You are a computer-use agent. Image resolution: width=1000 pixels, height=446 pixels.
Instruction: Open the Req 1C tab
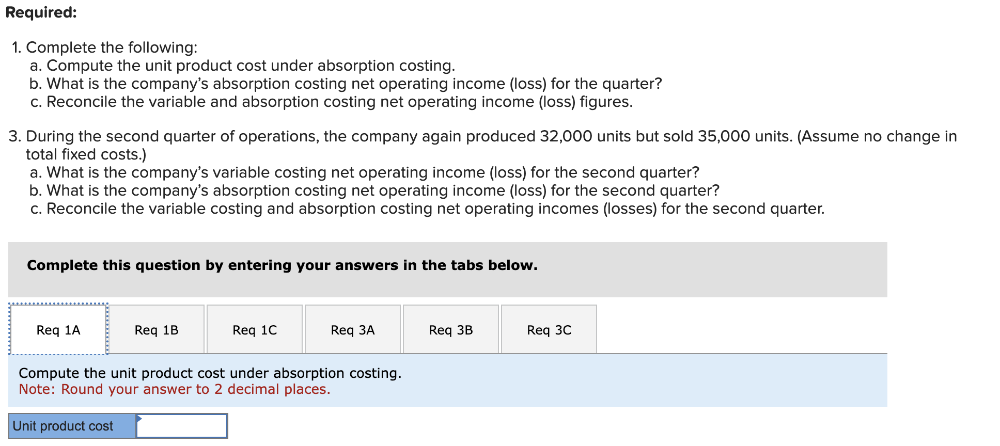click(x=254, y=330)
